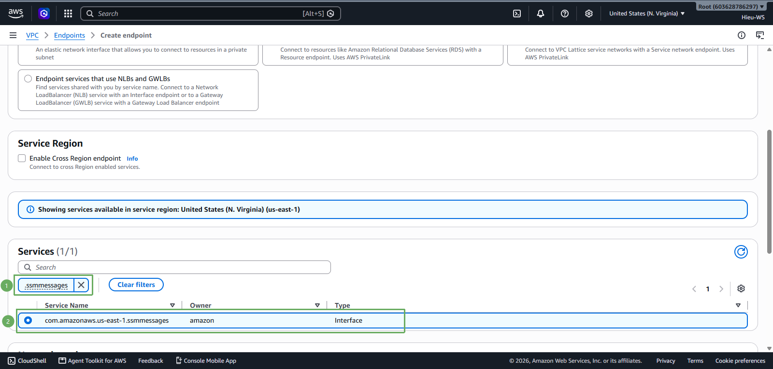This screenshot has width=773, height=369.
Task: Click the page vertical scrollbar thumb
Action: pyautogui.click(x=769, y=191)
